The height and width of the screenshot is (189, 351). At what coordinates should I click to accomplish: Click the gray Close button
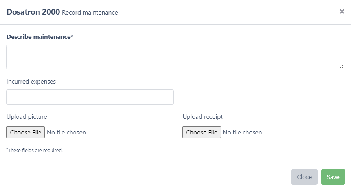[x=304, y=177]
